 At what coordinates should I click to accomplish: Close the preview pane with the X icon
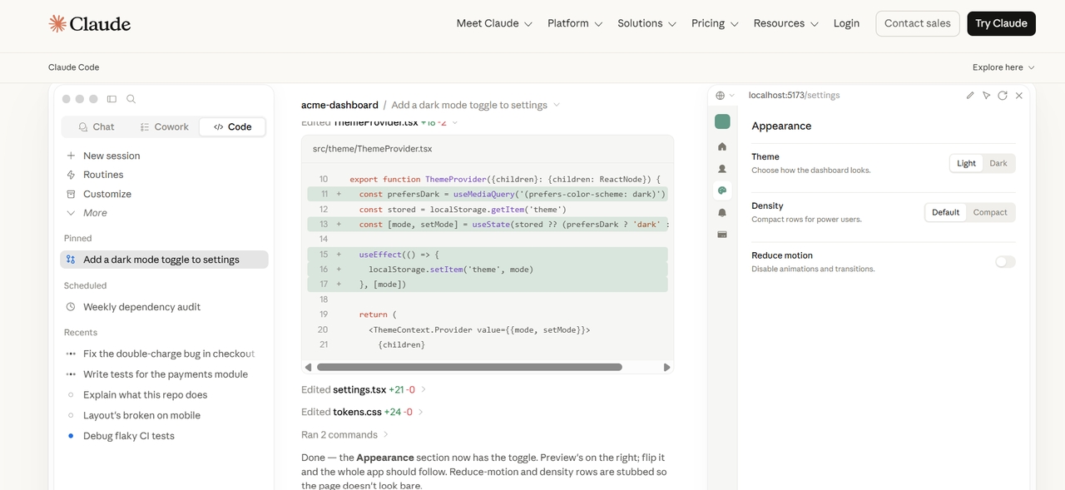coord(1019,96)
